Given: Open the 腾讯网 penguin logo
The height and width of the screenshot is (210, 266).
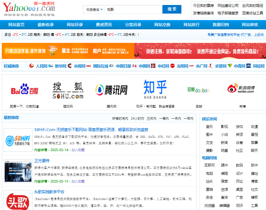Looking at the screenshot, I should coord(111,90).
